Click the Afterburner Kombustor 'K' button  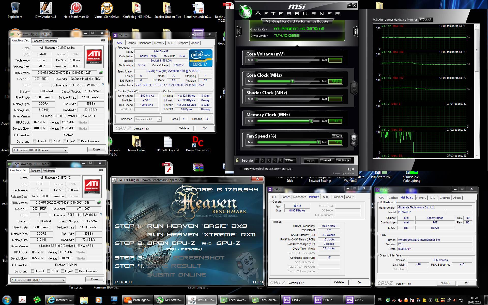[x=238, y=32]
